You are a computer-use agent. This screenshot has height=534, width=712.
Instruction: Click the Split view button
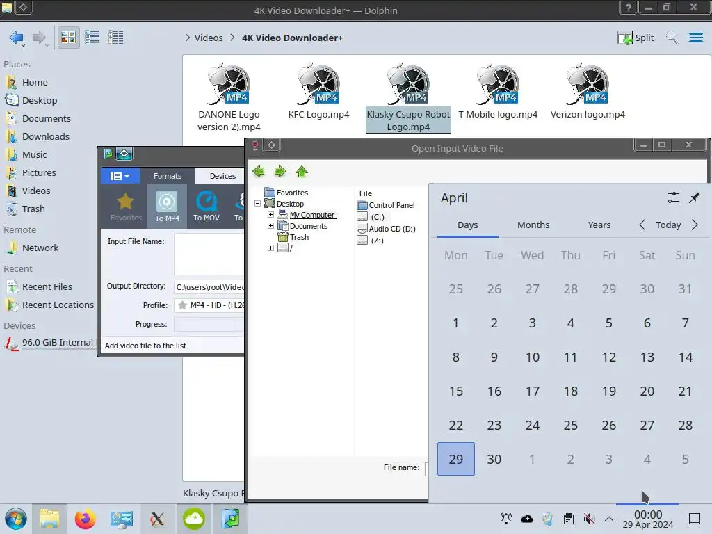point(636,38)
